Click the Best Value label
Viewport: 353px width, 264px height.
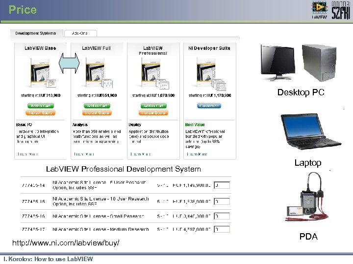pyautogui.click(x=195, y=125)
